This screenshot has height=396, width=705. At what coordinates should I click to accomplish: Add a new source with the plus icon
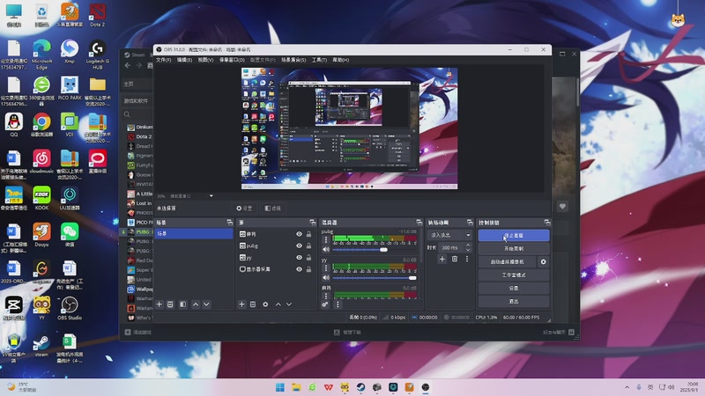pyautogui.click(x=241, y=304)
